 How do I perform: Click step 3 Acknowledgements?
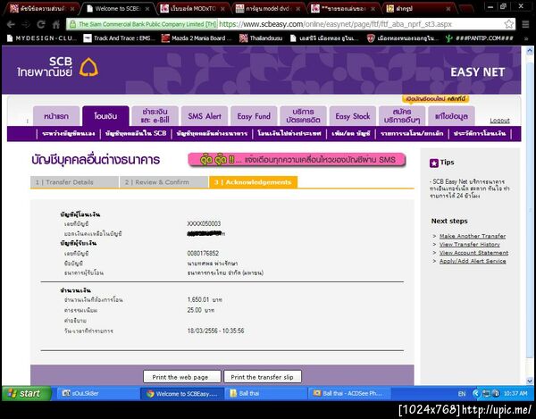254,182
